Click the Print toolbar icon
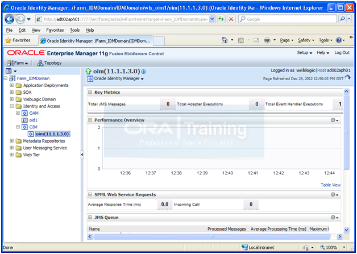The height and width of the screenshot is (254, 357). 267,40
